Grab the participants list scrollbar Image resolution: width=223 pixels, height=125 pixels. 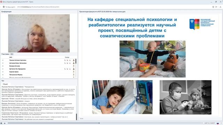tap(76, 61)
